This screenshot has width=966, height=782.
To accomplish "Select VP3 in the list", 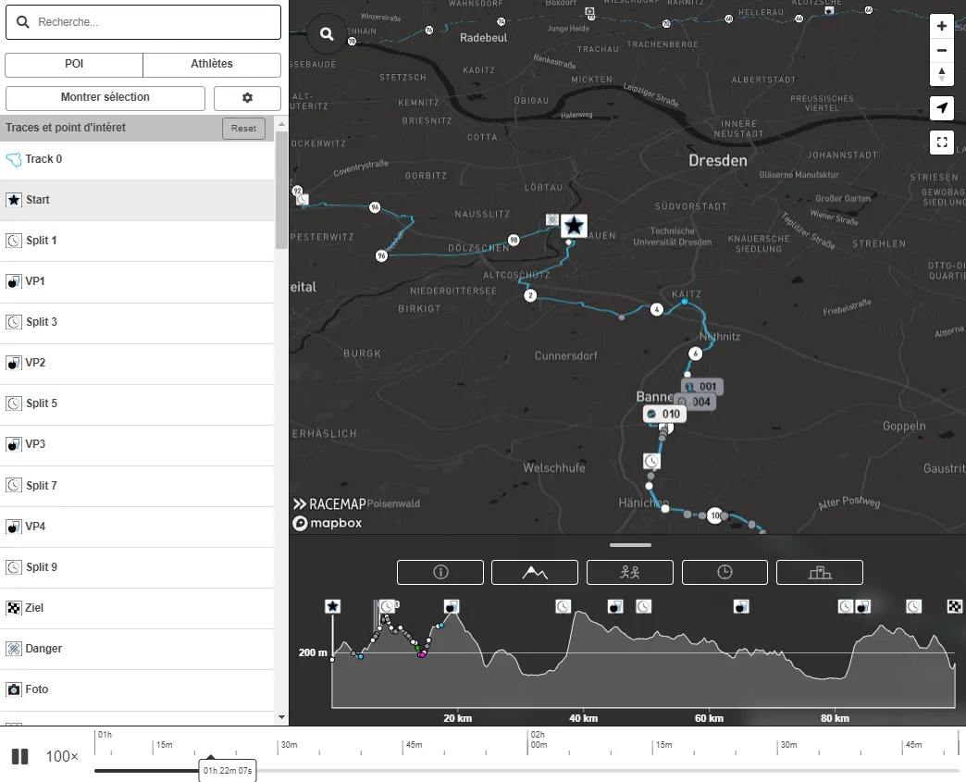I will pos(137,444).
